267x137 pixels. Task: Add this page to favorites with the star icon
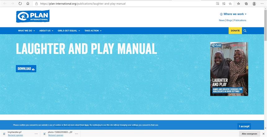pyautogui.click(x=230, y=4)
